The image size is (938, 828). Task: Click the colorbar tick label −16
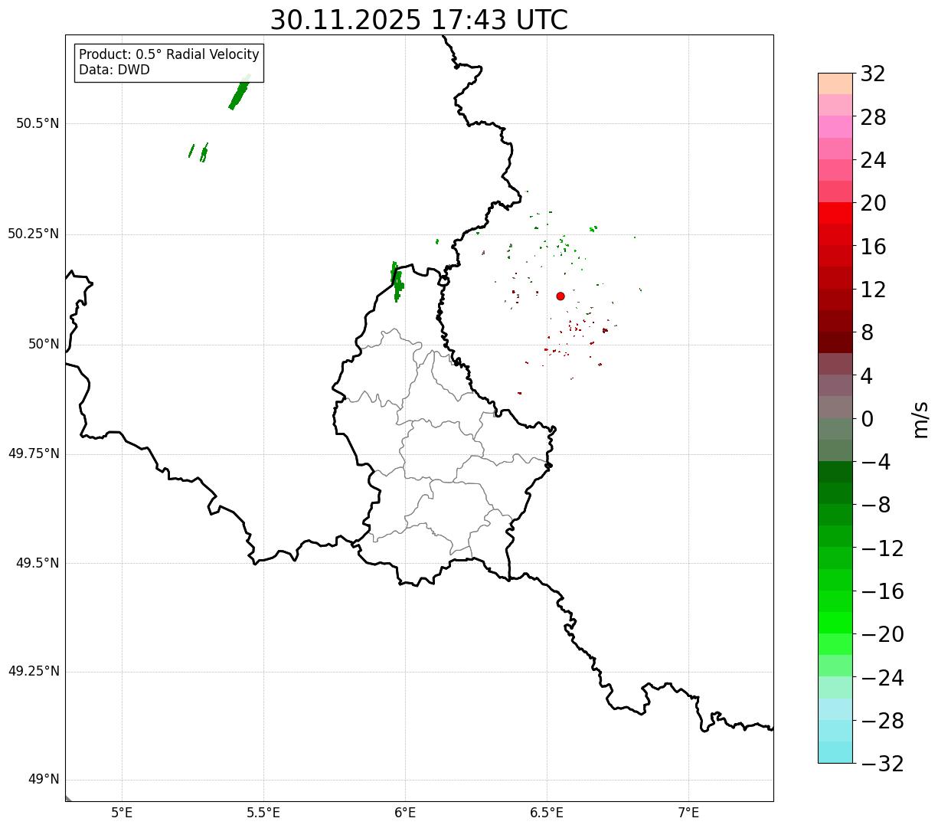(x=882, y=591)
